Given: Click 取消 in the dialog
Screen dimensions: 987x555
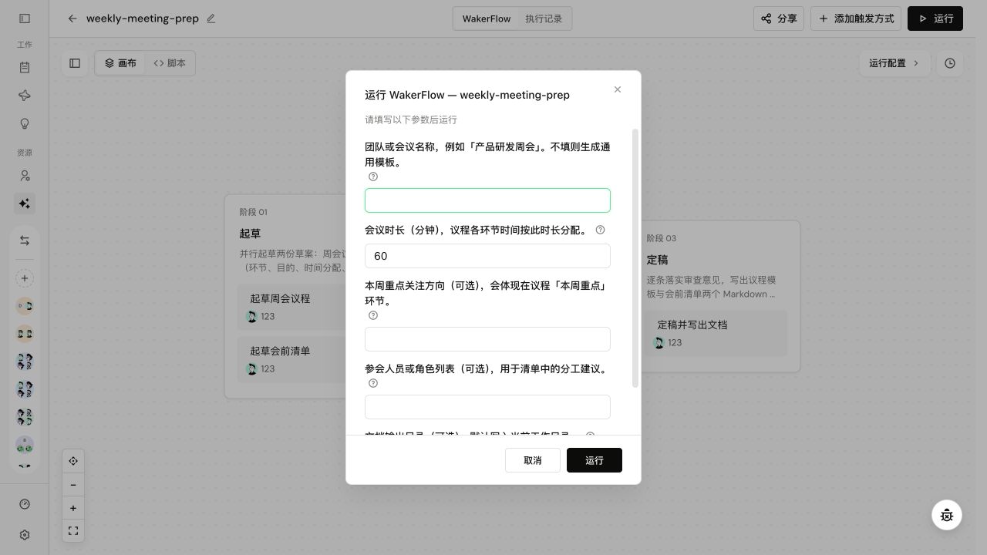Looking at the screenshot, I should tap(533, 460).
